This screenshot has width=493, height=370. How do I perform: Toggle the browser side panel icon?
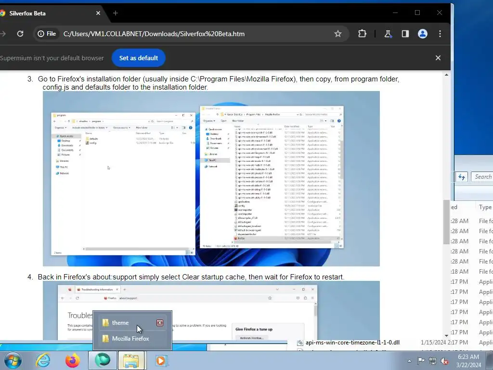click(405, 34)
